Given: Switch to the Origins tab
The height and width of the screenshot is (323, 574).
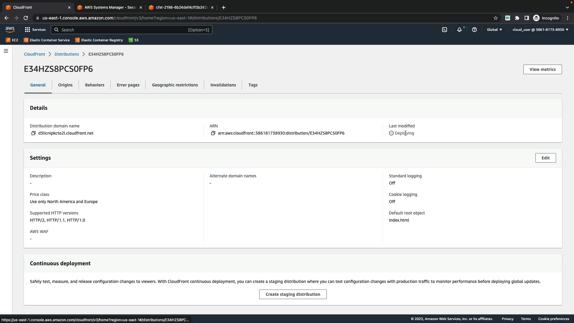Looking at the screenshot, I should tap(65, 85).
